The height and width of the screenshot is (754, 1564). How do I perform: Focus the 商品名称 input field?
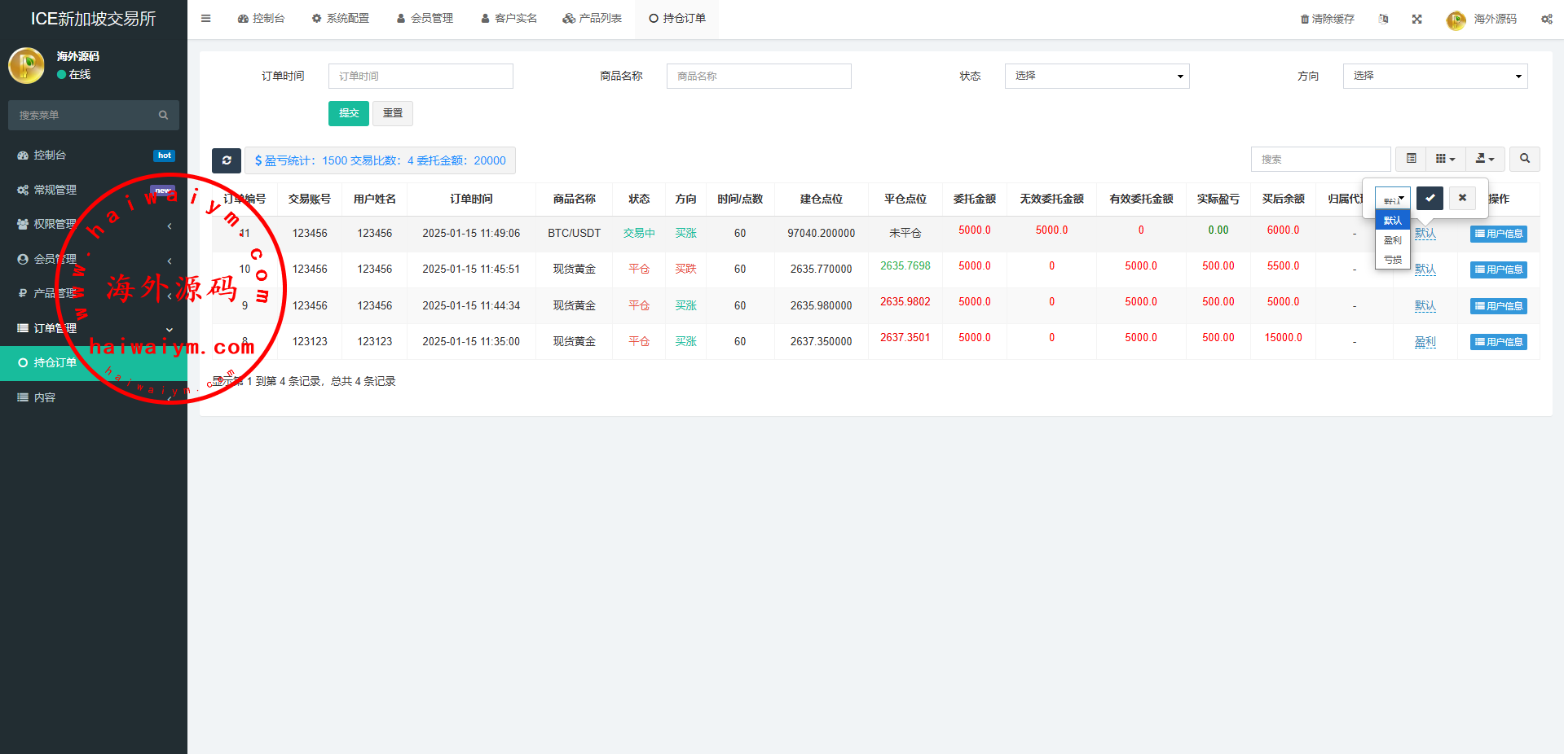(x=758, y=76)
